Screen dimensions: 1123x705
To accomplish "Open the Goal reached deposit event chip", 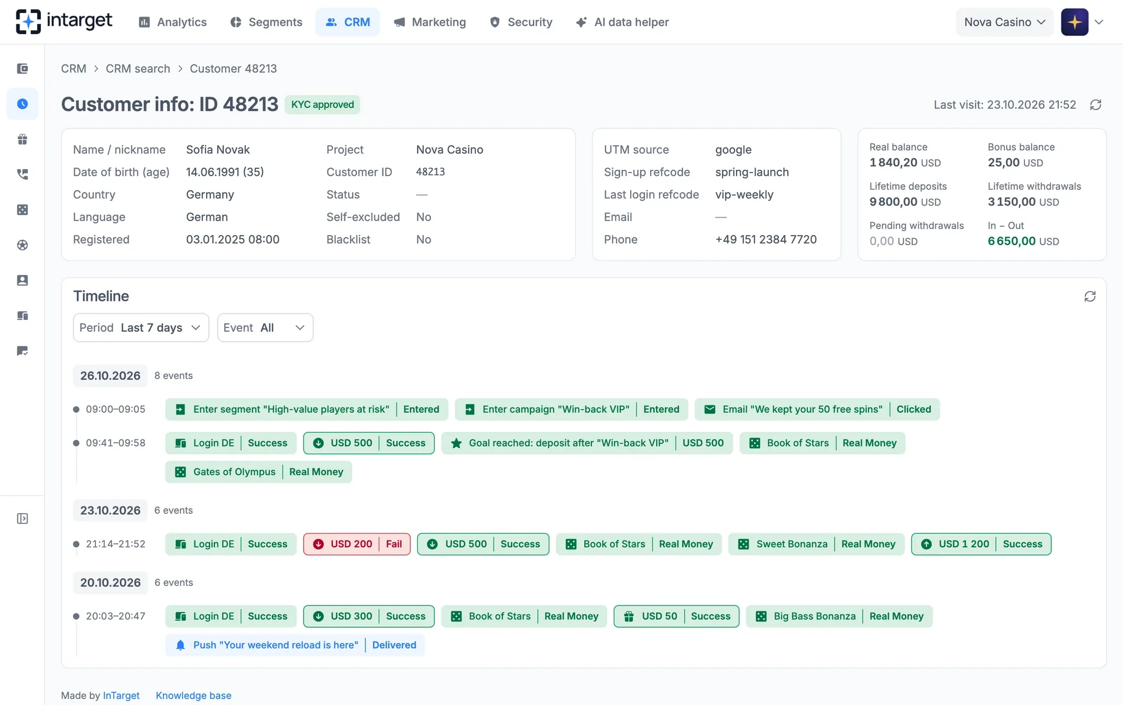I will [587, 443].
